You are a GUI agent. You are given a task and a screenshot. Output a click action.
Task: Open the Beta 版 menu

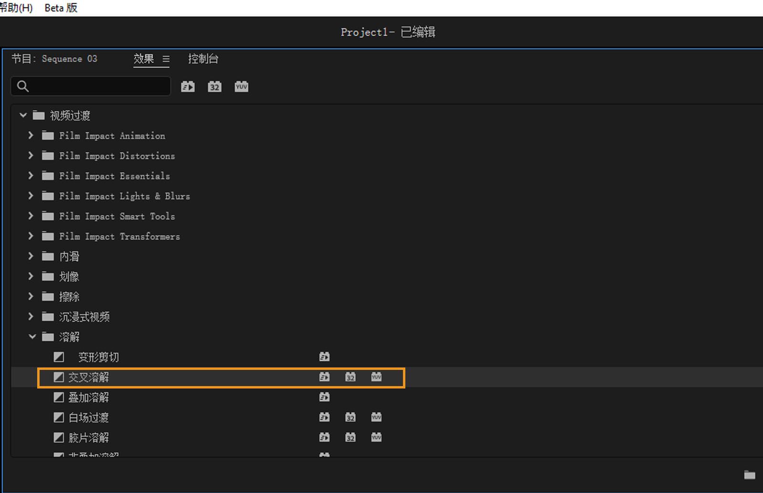(61, 8)
